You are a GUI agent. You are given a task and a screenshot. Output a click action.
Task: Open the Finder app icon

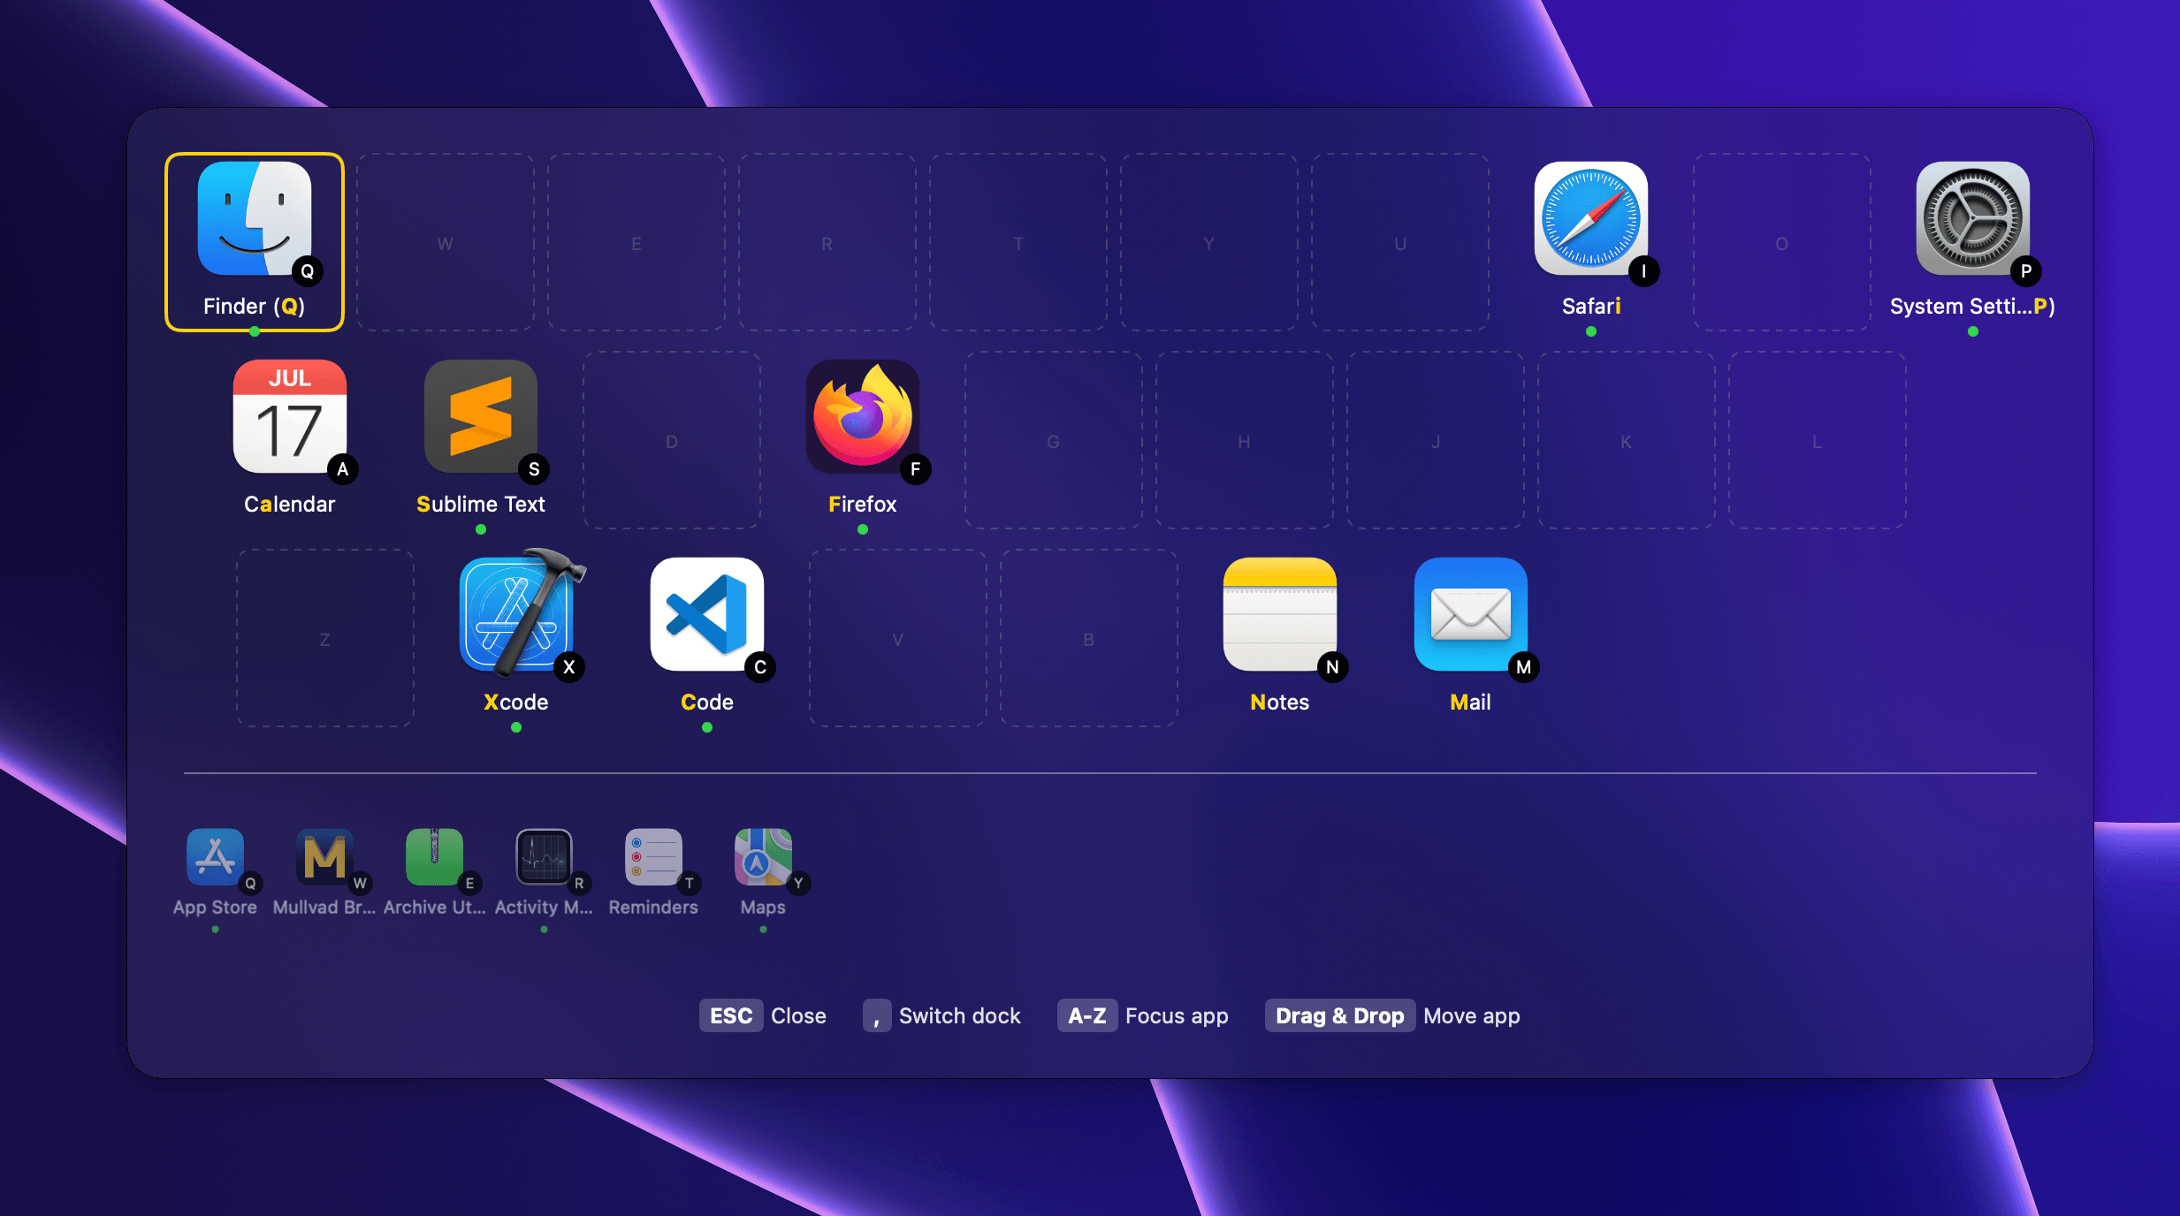(255, 218)
